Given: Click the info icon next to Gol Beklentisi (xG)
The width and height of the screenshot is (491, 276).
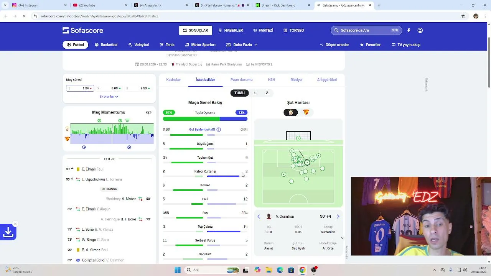Looking at the screenshot, I should click(x=219, y=130).
